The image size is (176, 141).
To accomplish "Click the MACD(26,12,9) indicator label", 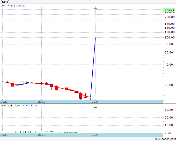I will 10,106.
